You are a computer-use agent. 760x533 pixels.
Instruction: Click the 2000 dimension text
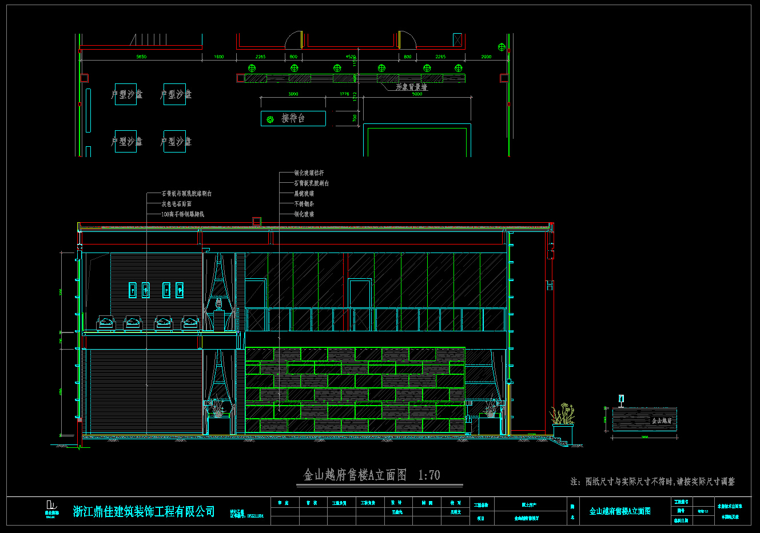click(486, 57)
